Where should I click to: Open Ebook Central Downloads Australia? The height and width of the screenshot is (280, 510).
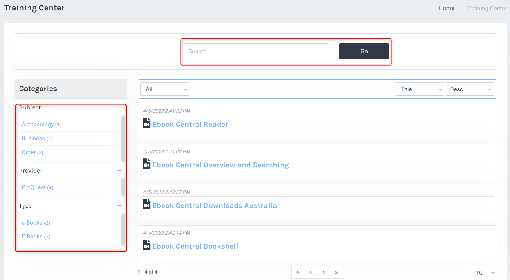point(215,205)
